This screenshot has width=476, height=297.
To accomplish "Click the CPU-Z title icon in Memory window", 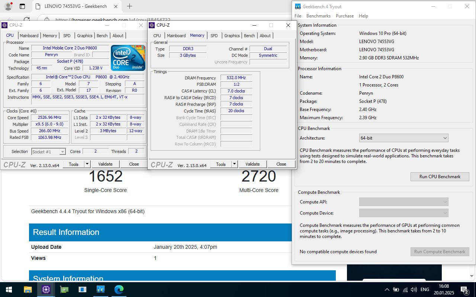I will 151,25.
